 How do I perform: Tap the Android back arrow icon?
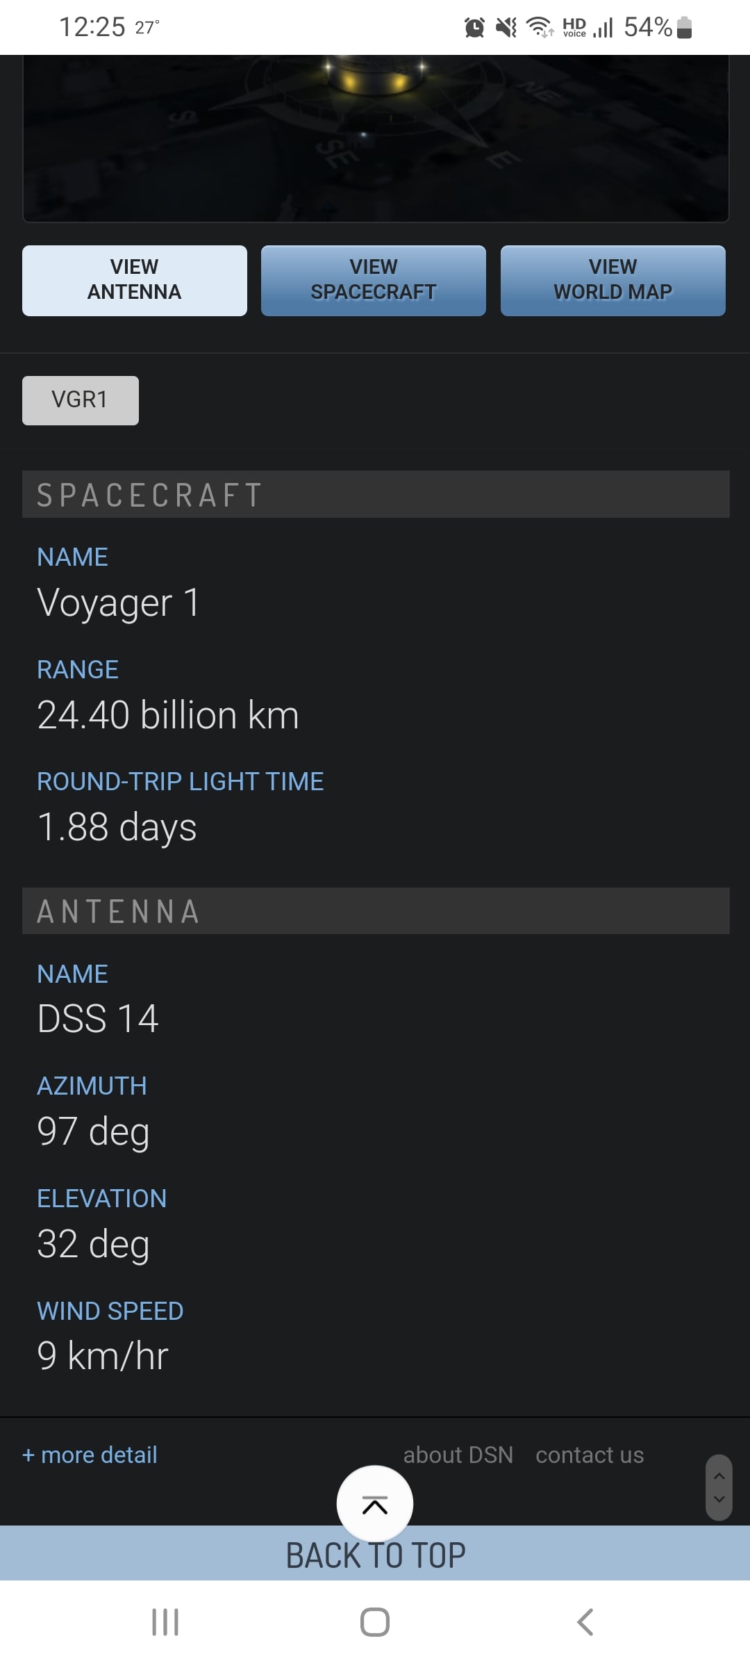tap(585, 1622)
